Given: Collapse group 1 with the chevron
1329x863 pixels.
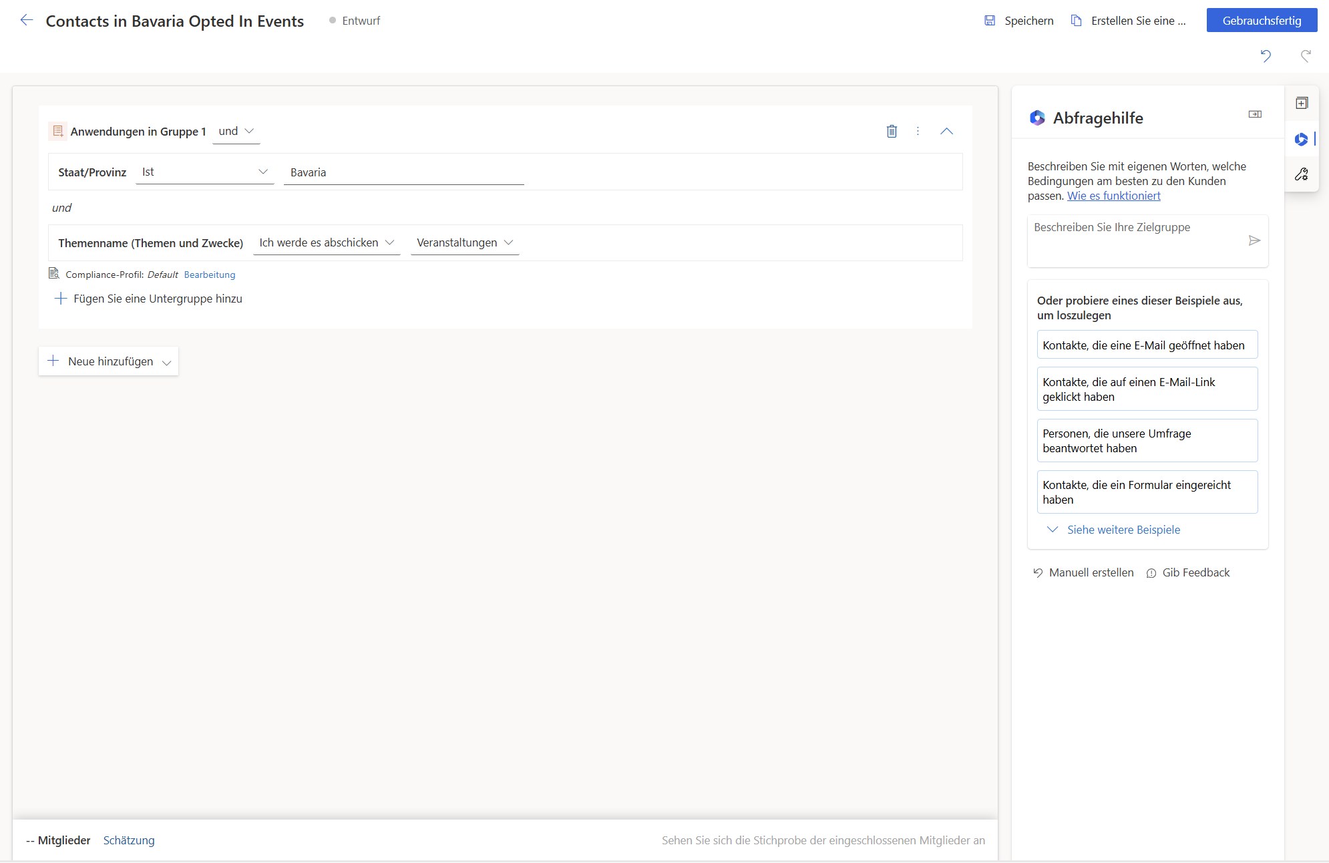Looking at the screenshot, I should [x=946, y=132].
